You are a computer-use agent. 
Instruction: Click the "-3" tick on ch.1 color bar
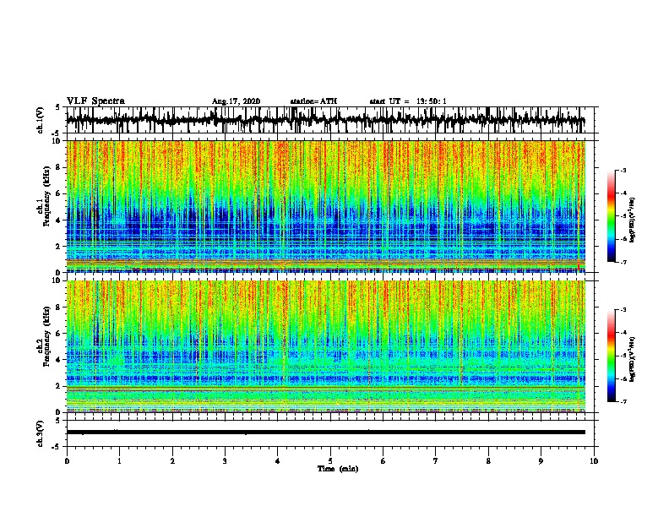pyautogui.click(x=623, y=170)
